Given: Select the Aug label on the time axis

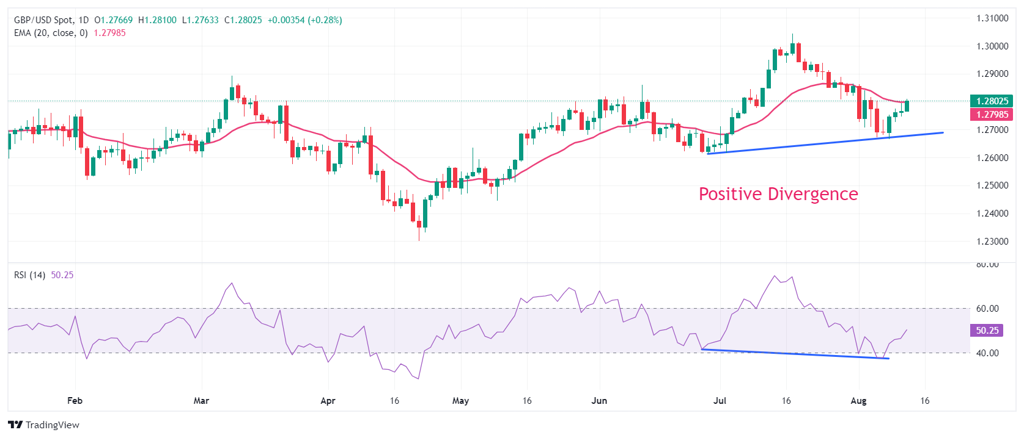Looking at the screenshot, I should [x=858, y=401].
